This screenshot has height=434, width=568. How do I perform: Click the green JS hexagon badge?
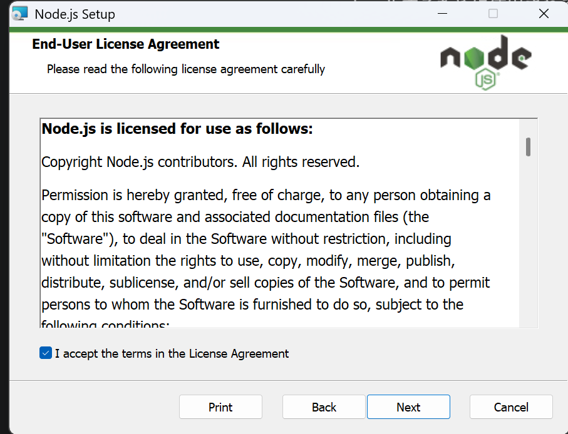(486, 79)
